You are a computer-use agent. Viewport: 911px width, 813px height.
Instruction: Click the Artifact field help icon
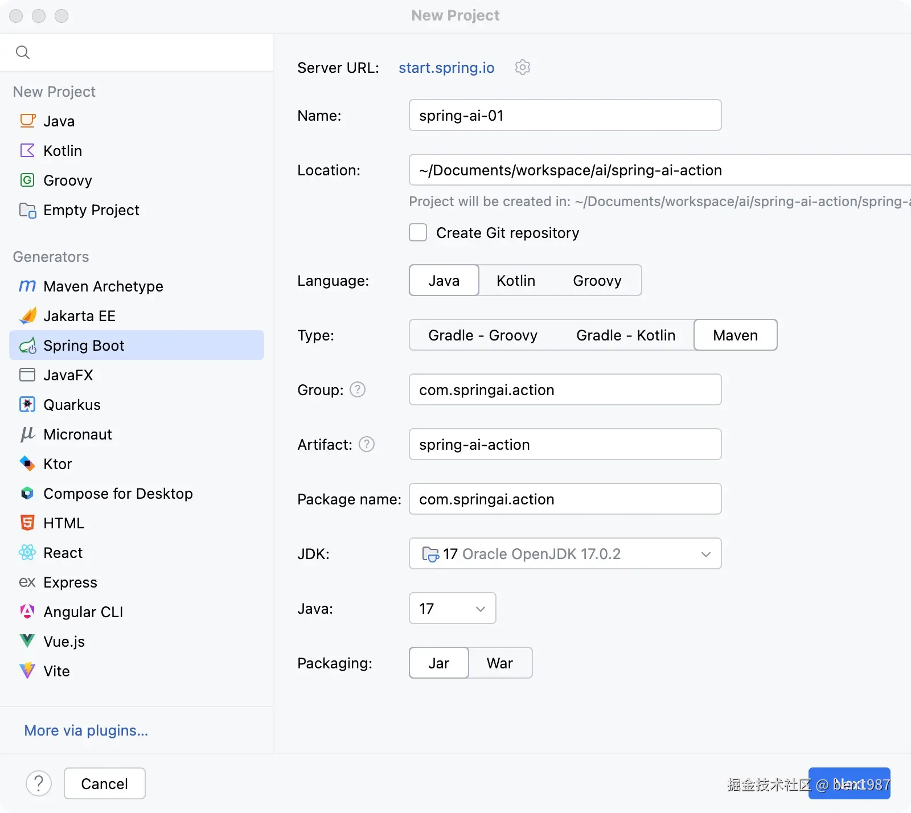(x=367, y=445)
